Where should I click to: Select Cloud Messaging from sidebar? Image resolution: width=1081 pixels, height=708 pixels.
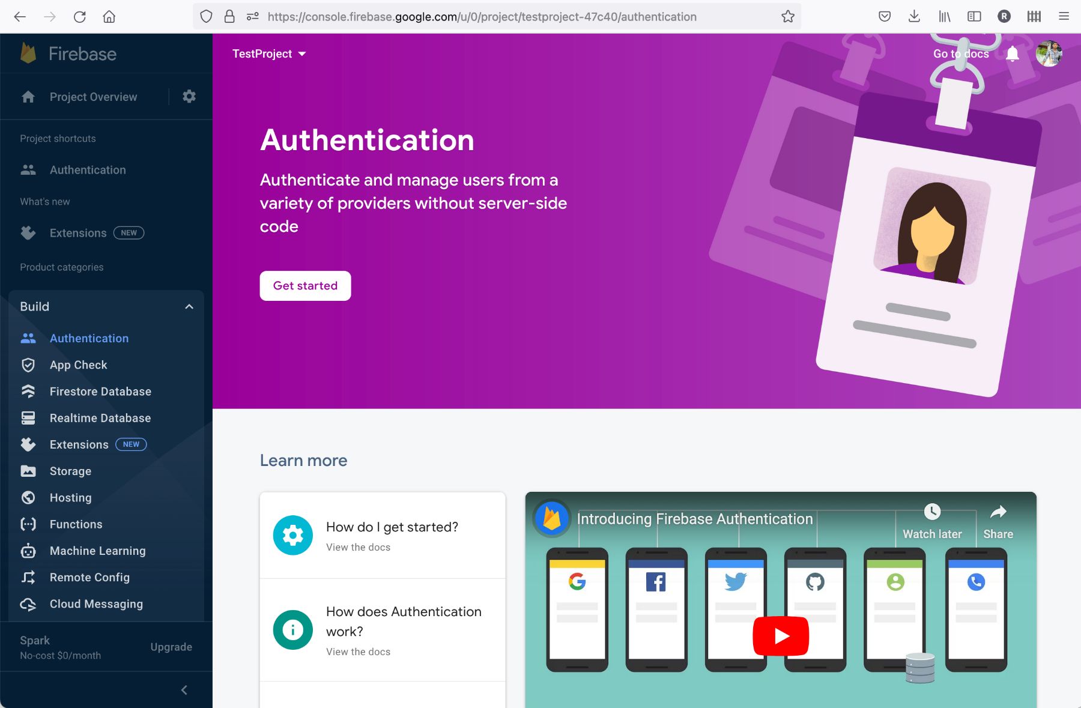click(x=96, y=604)
